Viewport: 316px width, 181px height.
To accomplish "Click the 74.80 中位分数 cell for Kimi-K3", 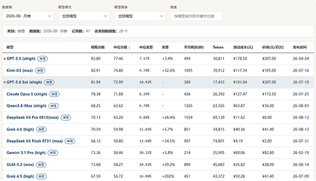I will click(118, 71).
